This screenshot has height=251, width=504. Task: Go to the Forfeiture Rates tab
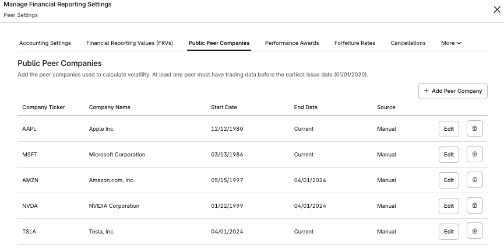[355, 43]
